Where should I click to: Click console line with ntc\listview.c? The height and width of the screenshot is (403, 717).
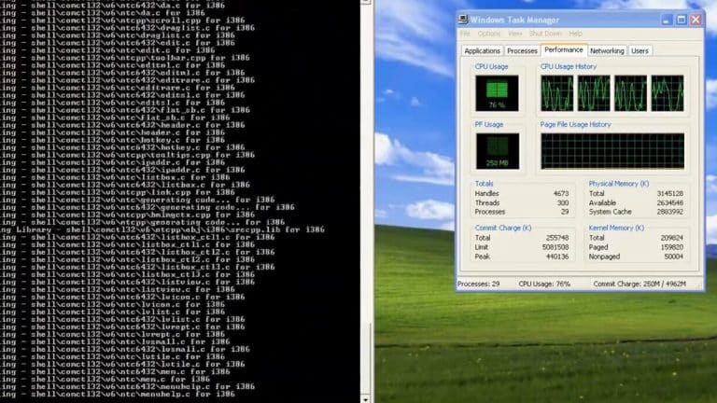(118, 289)
